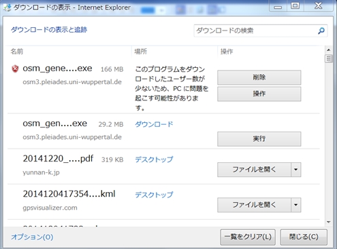The image size is (337, 249).
Task: Select the 2014120417354....kml file name
Action: point(69,194)
